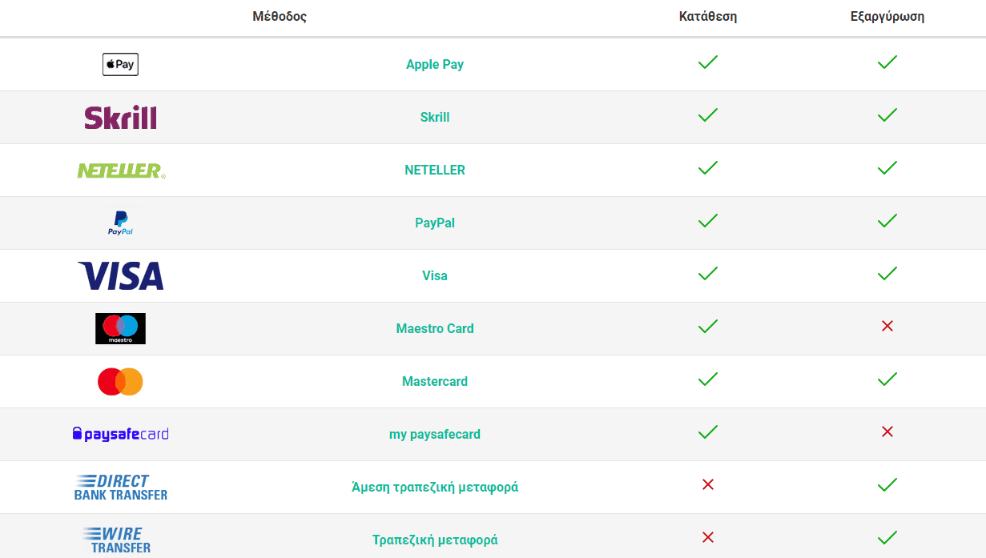The height and width of the screenshot is (558, 986).
Task: Click the blue VISA logo
Action: point(120,276)
